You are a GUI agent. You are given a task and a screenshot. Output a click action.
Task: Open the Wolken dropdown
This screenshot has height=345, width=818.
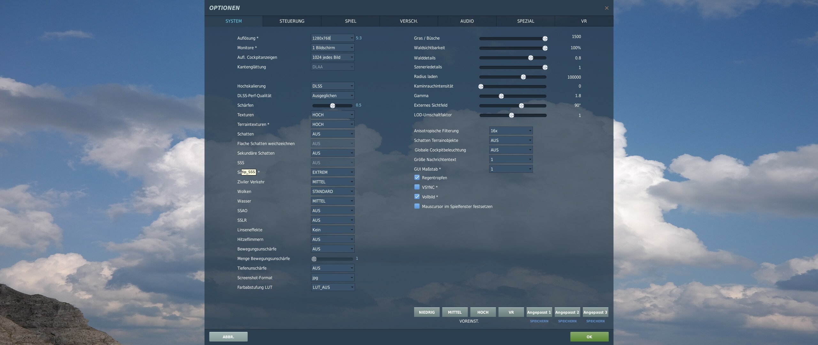click(x=333, y=191)
